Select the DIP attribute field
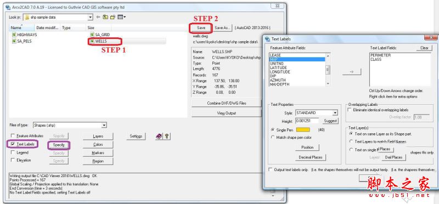The image size is (439, 204). 297,76
